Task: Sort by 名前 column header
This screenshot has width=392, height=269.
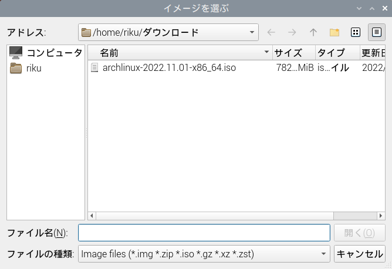Action: point(180,53)
